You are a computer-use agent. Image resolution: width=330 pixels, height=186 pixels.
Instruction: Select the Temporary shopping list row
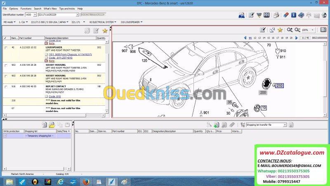coord(36,136)
